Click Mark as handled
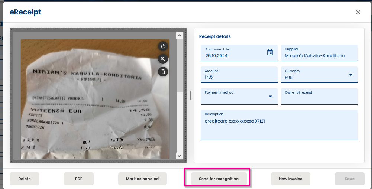The height and width of the screenshot is (189, 372). tap(142, 179)
